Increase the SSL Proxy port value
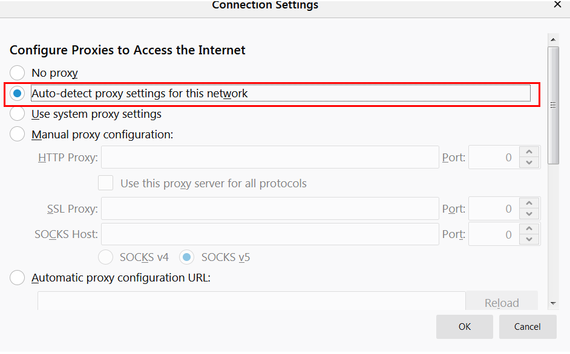The width and height of the screenshot is (570, 354). 529,204
